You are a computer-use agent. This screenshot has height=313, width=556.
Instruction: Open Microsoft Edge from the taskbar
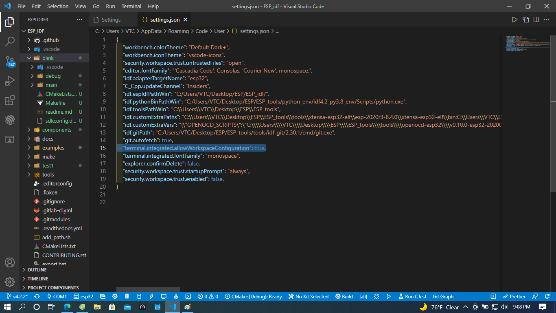[x=67, y=307]
